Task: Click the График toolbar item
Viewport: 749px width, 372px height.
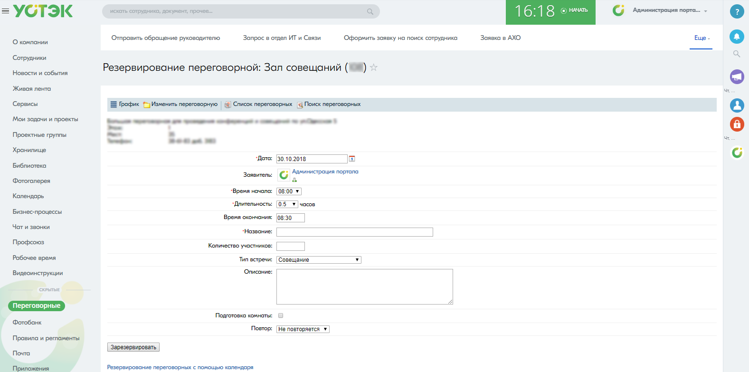Action: (125, 104)
